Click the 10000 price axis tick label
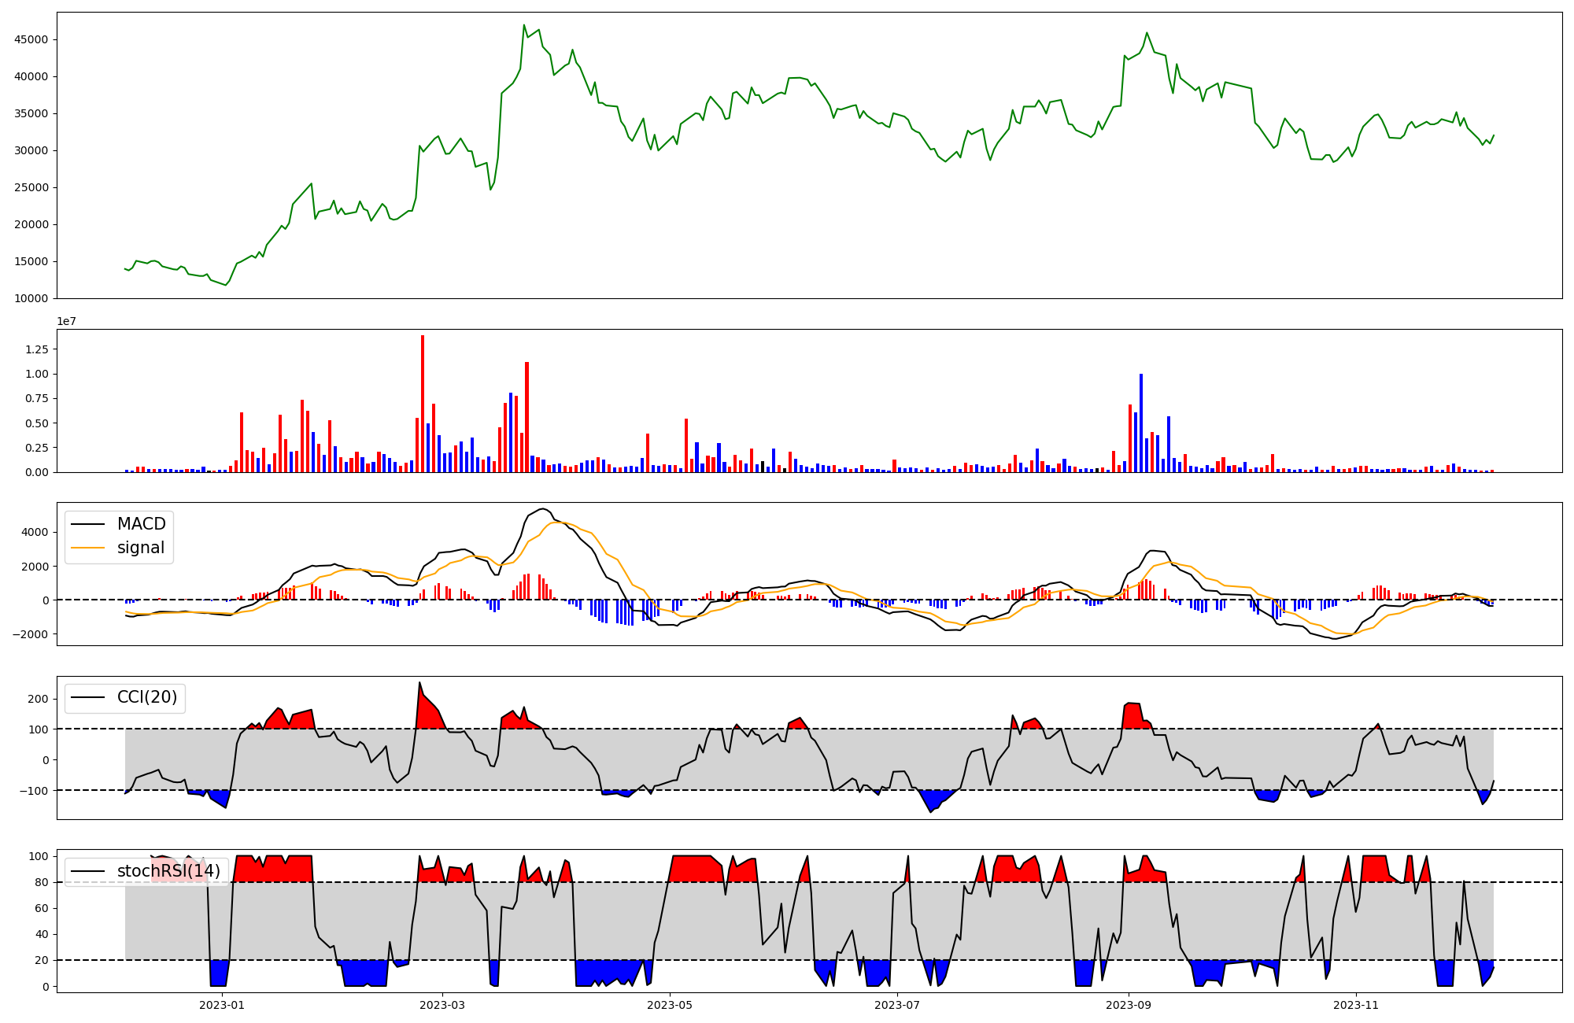 [31, 298]
